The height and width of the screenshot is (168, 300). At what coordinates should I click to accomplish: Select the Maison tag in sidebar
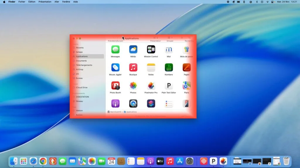pyautogui.click(x=88, y=111)
